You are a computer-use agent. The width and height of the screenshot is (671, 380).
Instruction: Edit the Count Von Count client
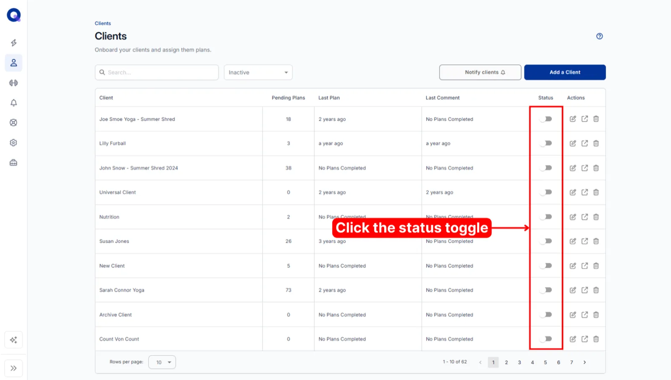573,339
